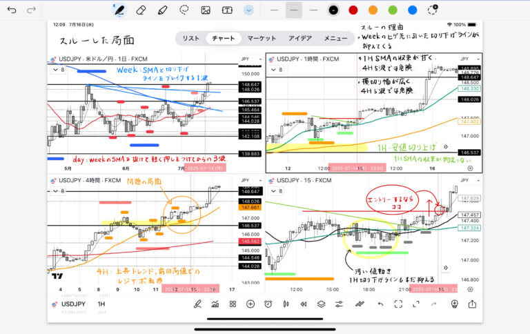The height and width of the screenshot is (334, 530).
Task: Select the eraser tool
Action: (141, 10)
